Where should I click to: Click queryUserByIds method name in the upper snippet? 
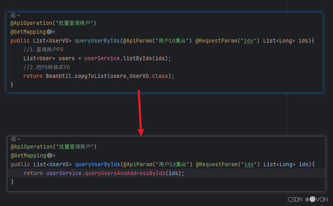click(x=97, y=41)
